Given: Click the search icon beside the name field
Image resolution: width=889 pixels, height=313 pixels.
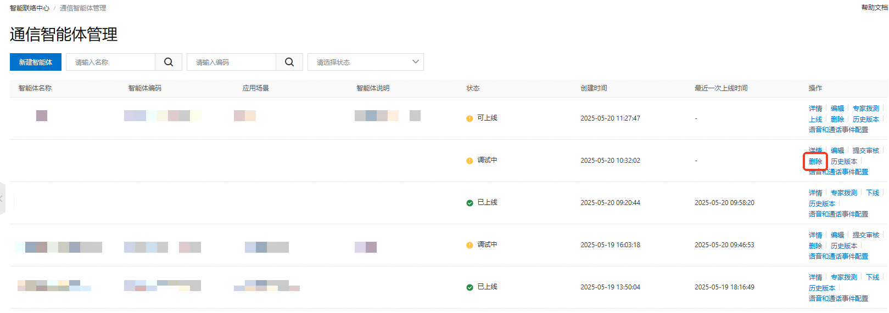Looking at the screenshot, I should pos(169,62).
